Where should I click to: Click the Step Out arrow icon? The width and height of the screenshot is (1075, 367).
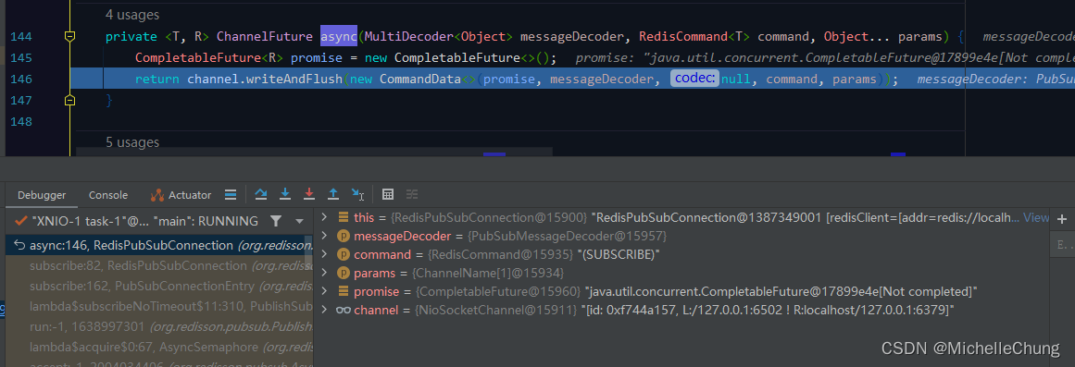click(333, 194)
